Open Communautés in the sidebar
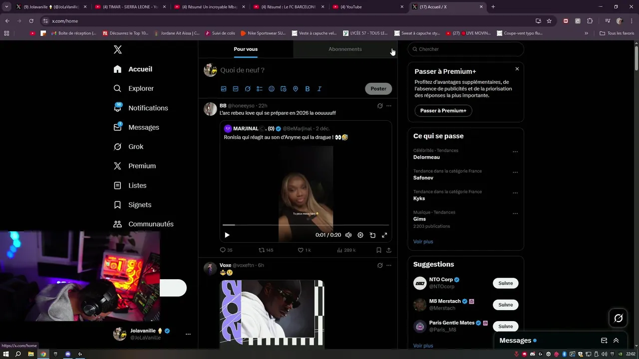The width and height of the screenshot is (639, 359). (143, 224)
